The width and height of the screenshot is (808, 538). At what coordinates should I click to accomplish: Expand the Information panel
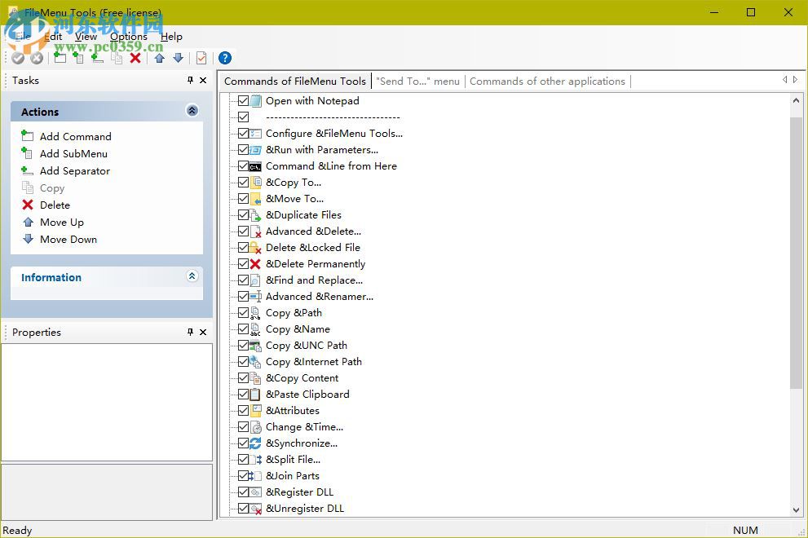click(192, 276)
